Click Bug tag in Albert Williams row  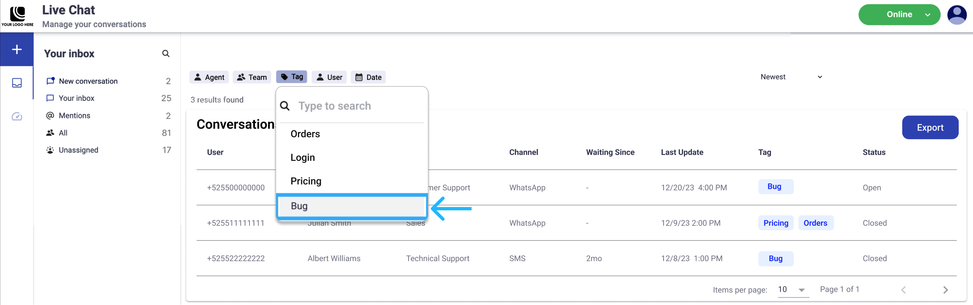[775, 259]
